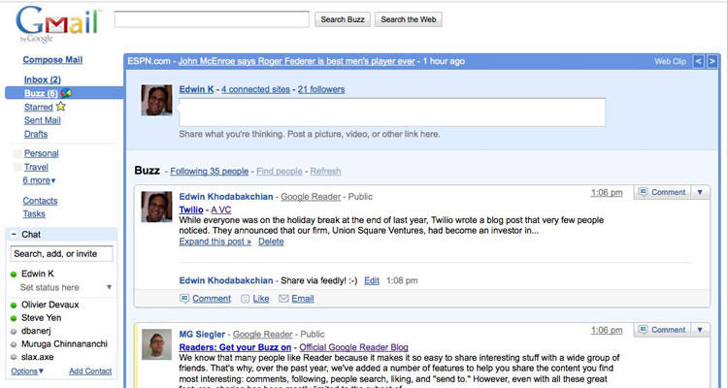Show previous web clip arrow

click(698, 61)
